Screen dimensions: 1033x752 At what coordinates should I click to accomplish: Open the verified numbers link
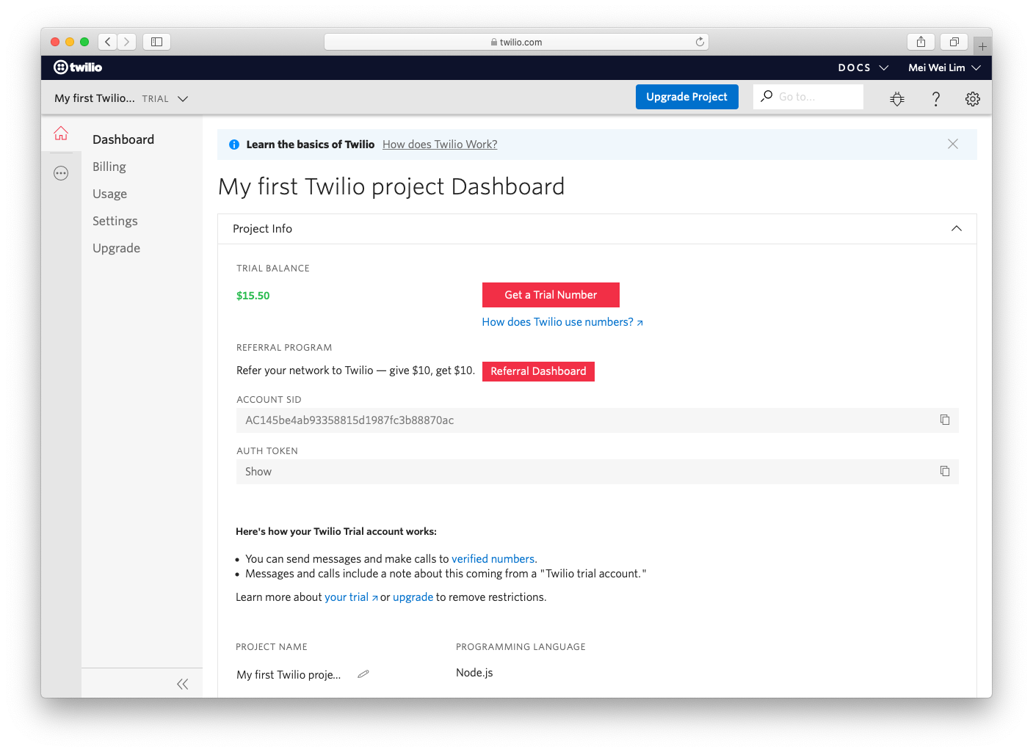pyautogui.click(x=493, y=559)
